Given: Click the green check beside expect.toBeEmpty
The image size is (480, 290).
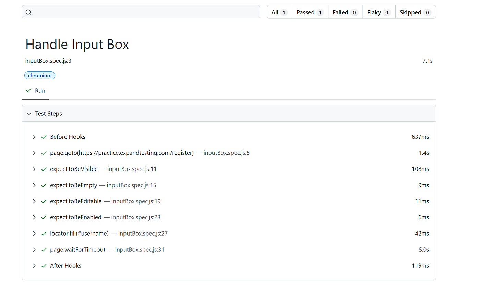Looking at the screenshot, I should point(44,185).
